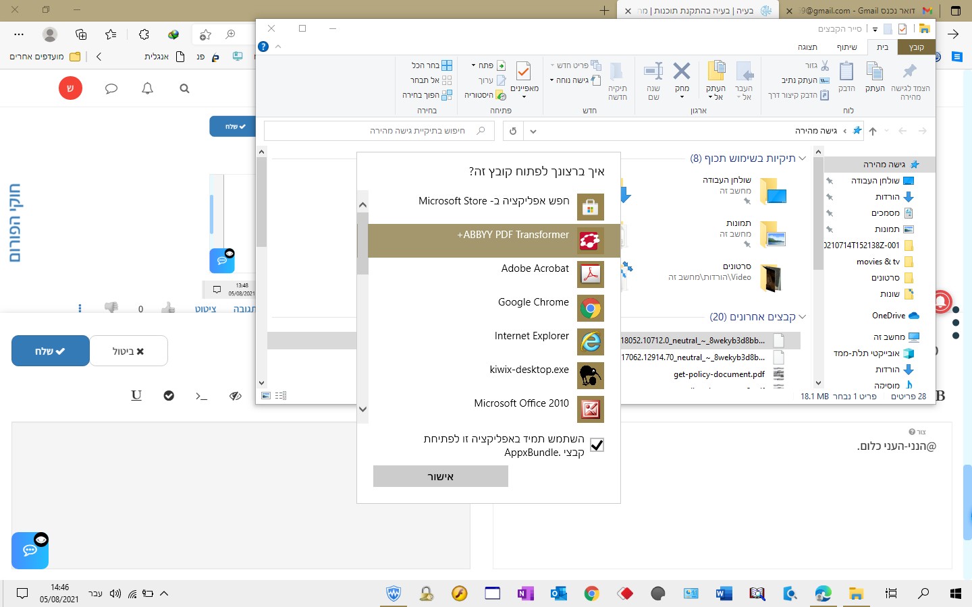Click the search quick access field

pos(379,131)
